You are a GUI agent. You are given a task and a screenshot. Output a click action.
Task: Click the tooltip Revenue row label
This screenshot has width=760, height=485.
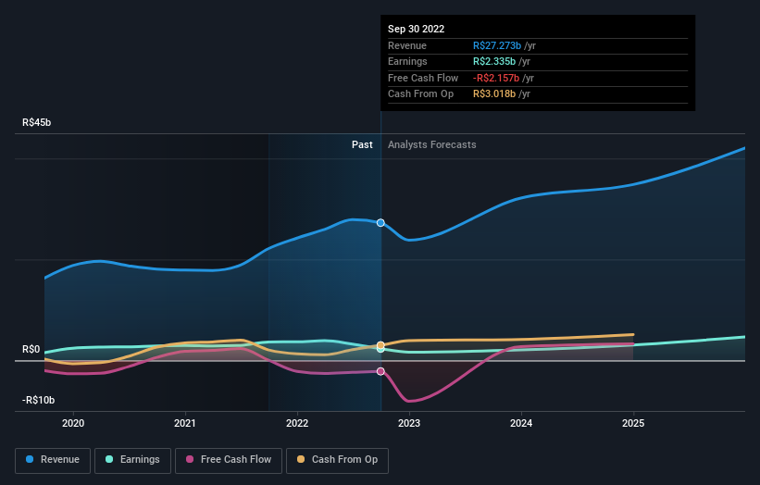click(x=407, y=45)
